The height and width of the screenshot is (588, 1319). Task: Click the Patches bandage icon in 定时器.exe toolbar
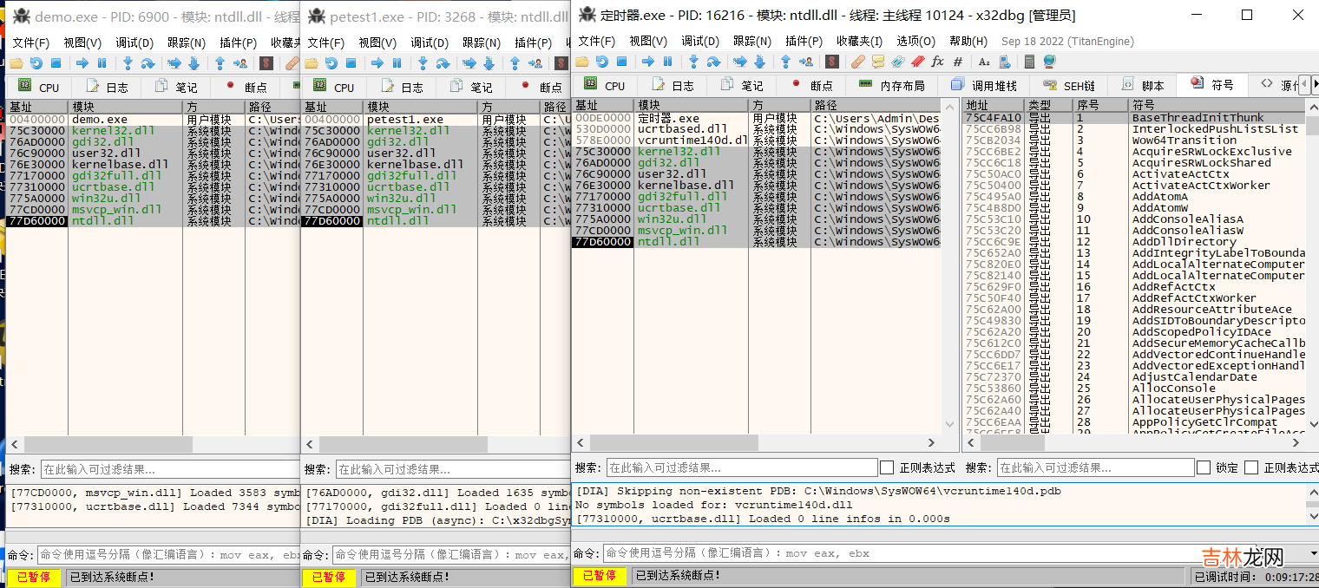[x=858, y=62]
